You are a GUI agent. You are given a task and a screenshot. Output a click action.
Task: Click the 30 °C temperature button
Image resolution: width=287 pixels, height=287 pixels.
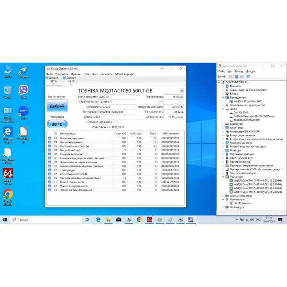coord(57,124)
